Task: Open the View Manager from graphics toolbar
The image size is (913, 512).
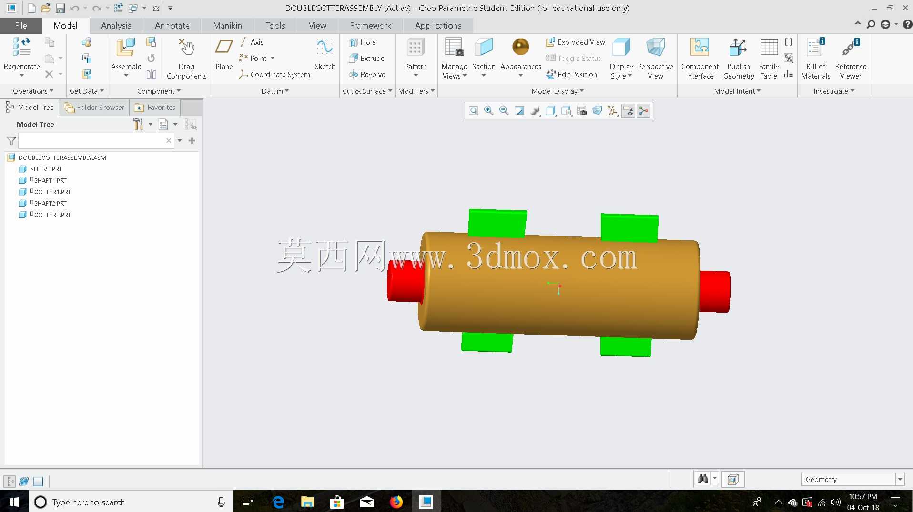Action: pyautogui.click(x=582, y=111)
